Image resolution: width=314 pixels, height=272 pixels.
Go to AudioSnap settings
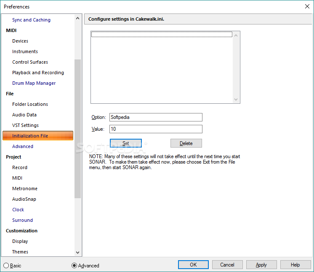point(24,199)
